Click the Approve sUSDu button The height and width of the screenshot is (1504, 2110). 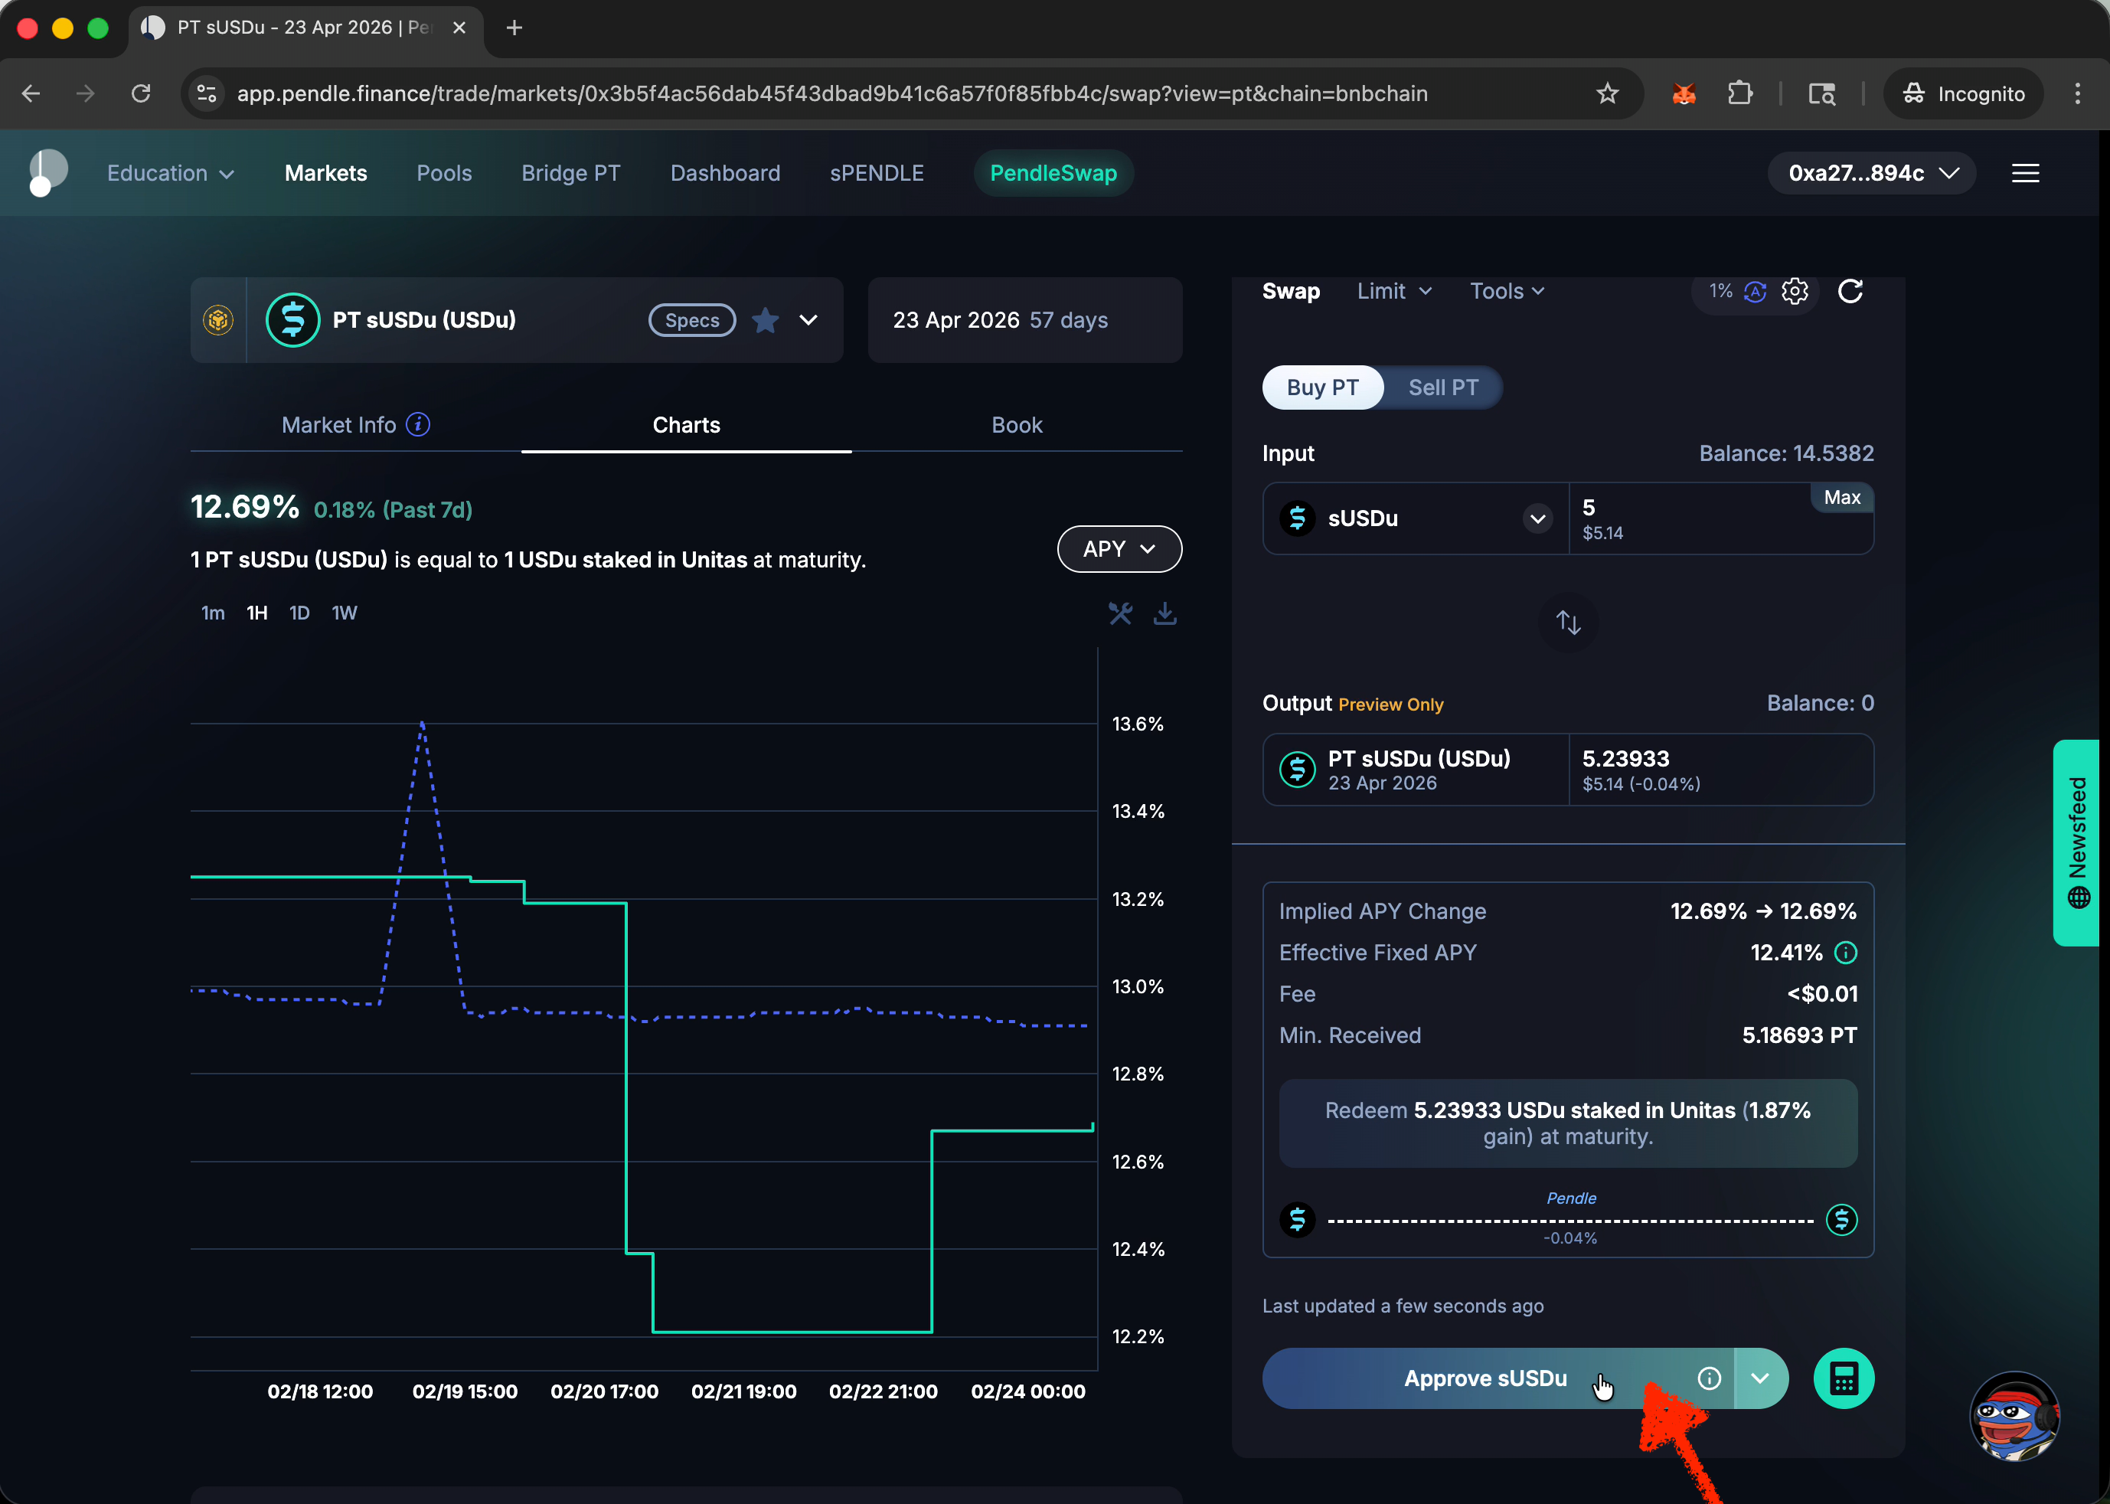[1485, 1378]
